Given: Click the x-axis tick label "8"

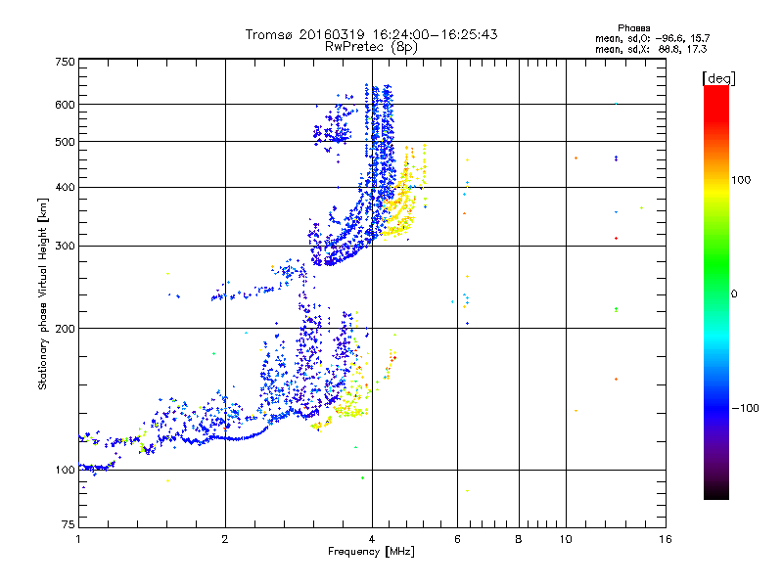Looking at the screenshot, I should [x=519, y=539].
